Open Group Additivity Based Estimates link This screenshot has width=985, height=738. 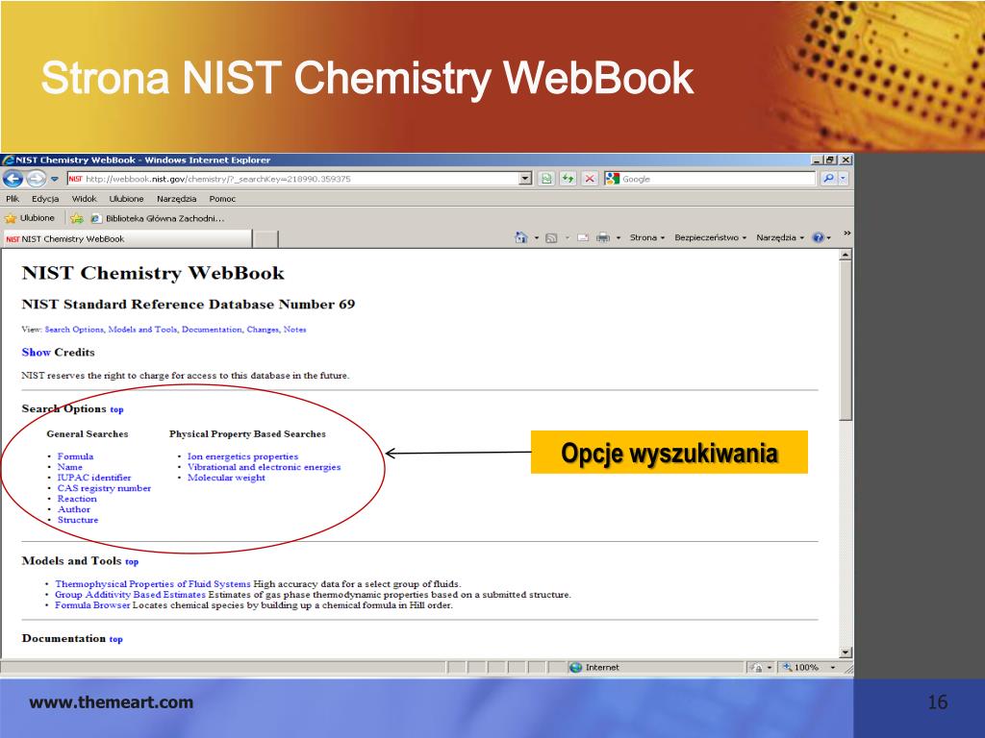click(130, 594)
